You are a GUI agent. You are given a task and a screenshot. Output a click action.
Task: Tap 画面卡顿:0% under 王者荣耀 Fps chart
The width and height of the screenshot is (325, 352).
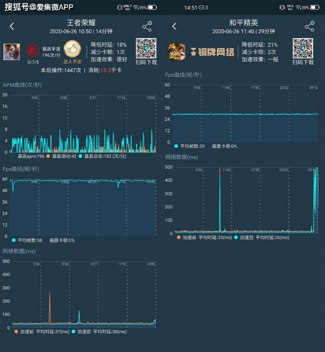tap(62, 241)
